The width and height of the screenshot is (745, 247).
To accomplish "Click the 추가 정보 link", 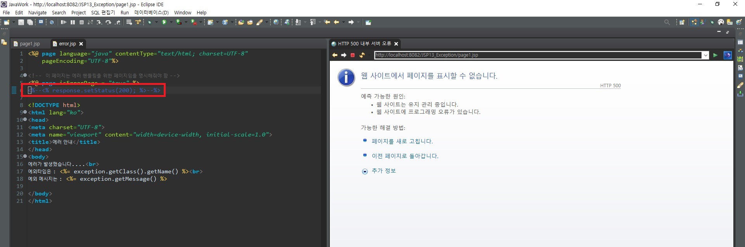I will click(384, 171).
